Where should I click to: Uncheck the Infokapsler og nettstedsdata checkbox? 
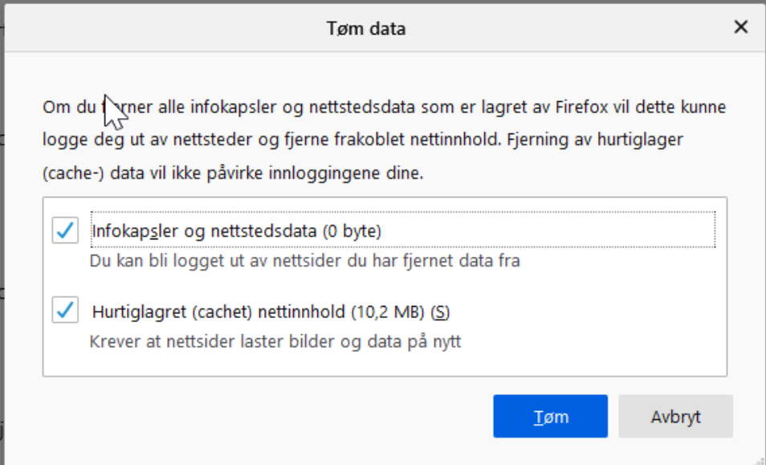click(65, 230)
